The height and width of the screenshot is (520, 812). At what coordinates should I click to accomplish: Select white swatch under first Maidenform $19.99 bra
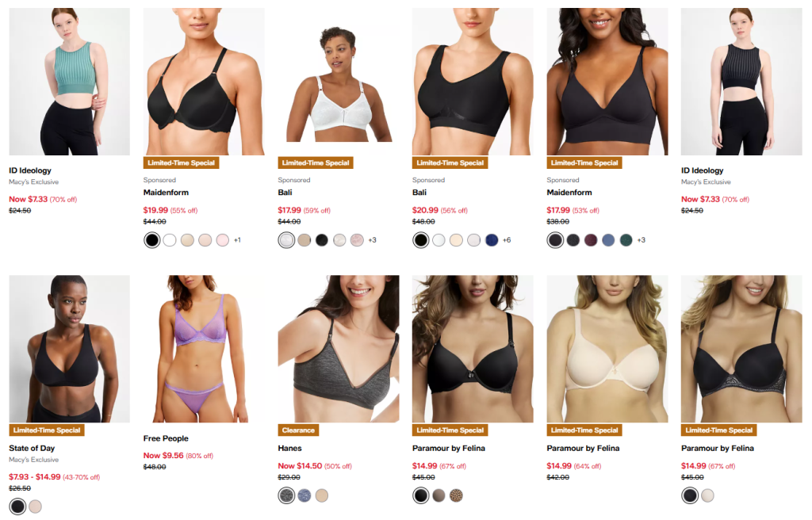click(170, 240)
